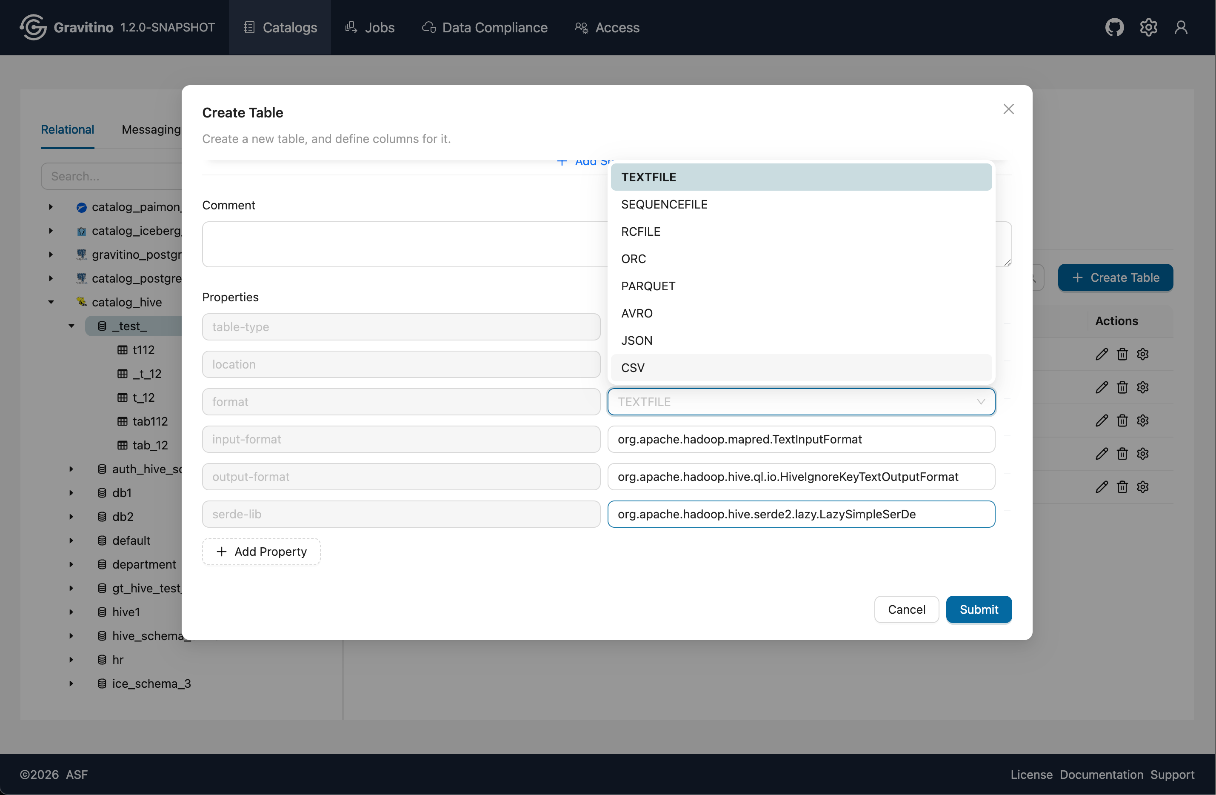
Task: Click the first row's trash delete icon
Action: click(x=1122, y=354)
